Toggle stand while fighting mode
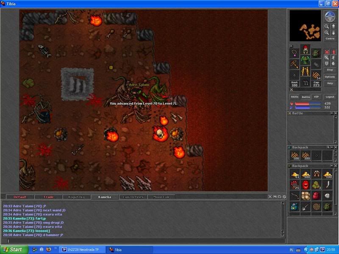This screenshot has height=254, width=339. point(333,52)
